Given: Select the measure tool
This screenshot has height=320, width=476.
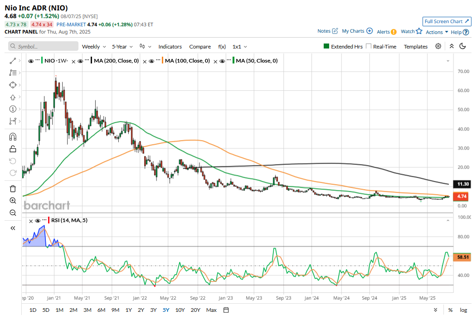Looking at the screenshot, I should point(13,121).
